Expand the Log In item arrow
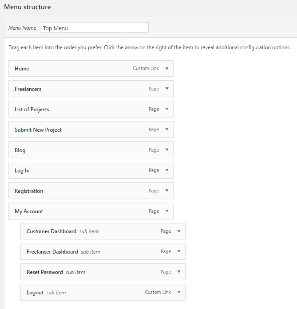The image size is (297, 309). pyautogui.click(x=167, y=170)
